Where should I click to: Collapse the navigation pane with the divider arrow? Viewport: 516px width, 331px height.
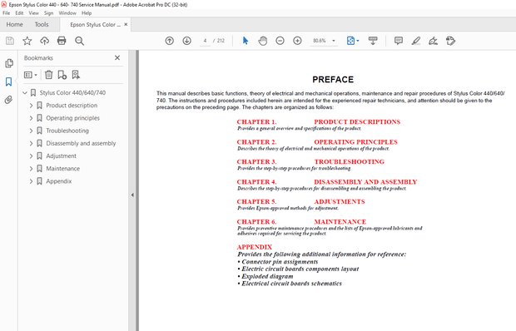click(x=132, y=195)
